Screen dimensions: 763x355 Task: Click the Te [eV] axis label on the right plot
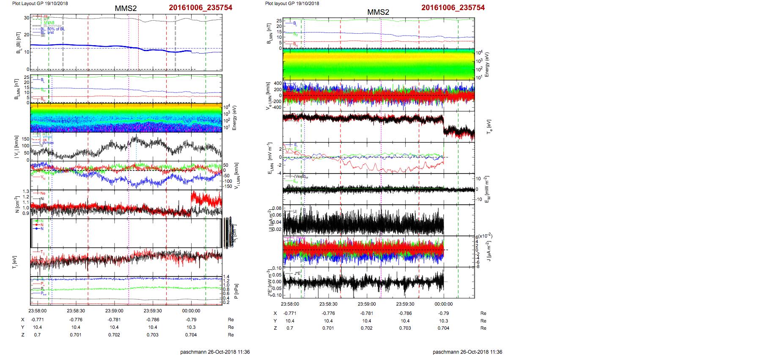[489, 126]
